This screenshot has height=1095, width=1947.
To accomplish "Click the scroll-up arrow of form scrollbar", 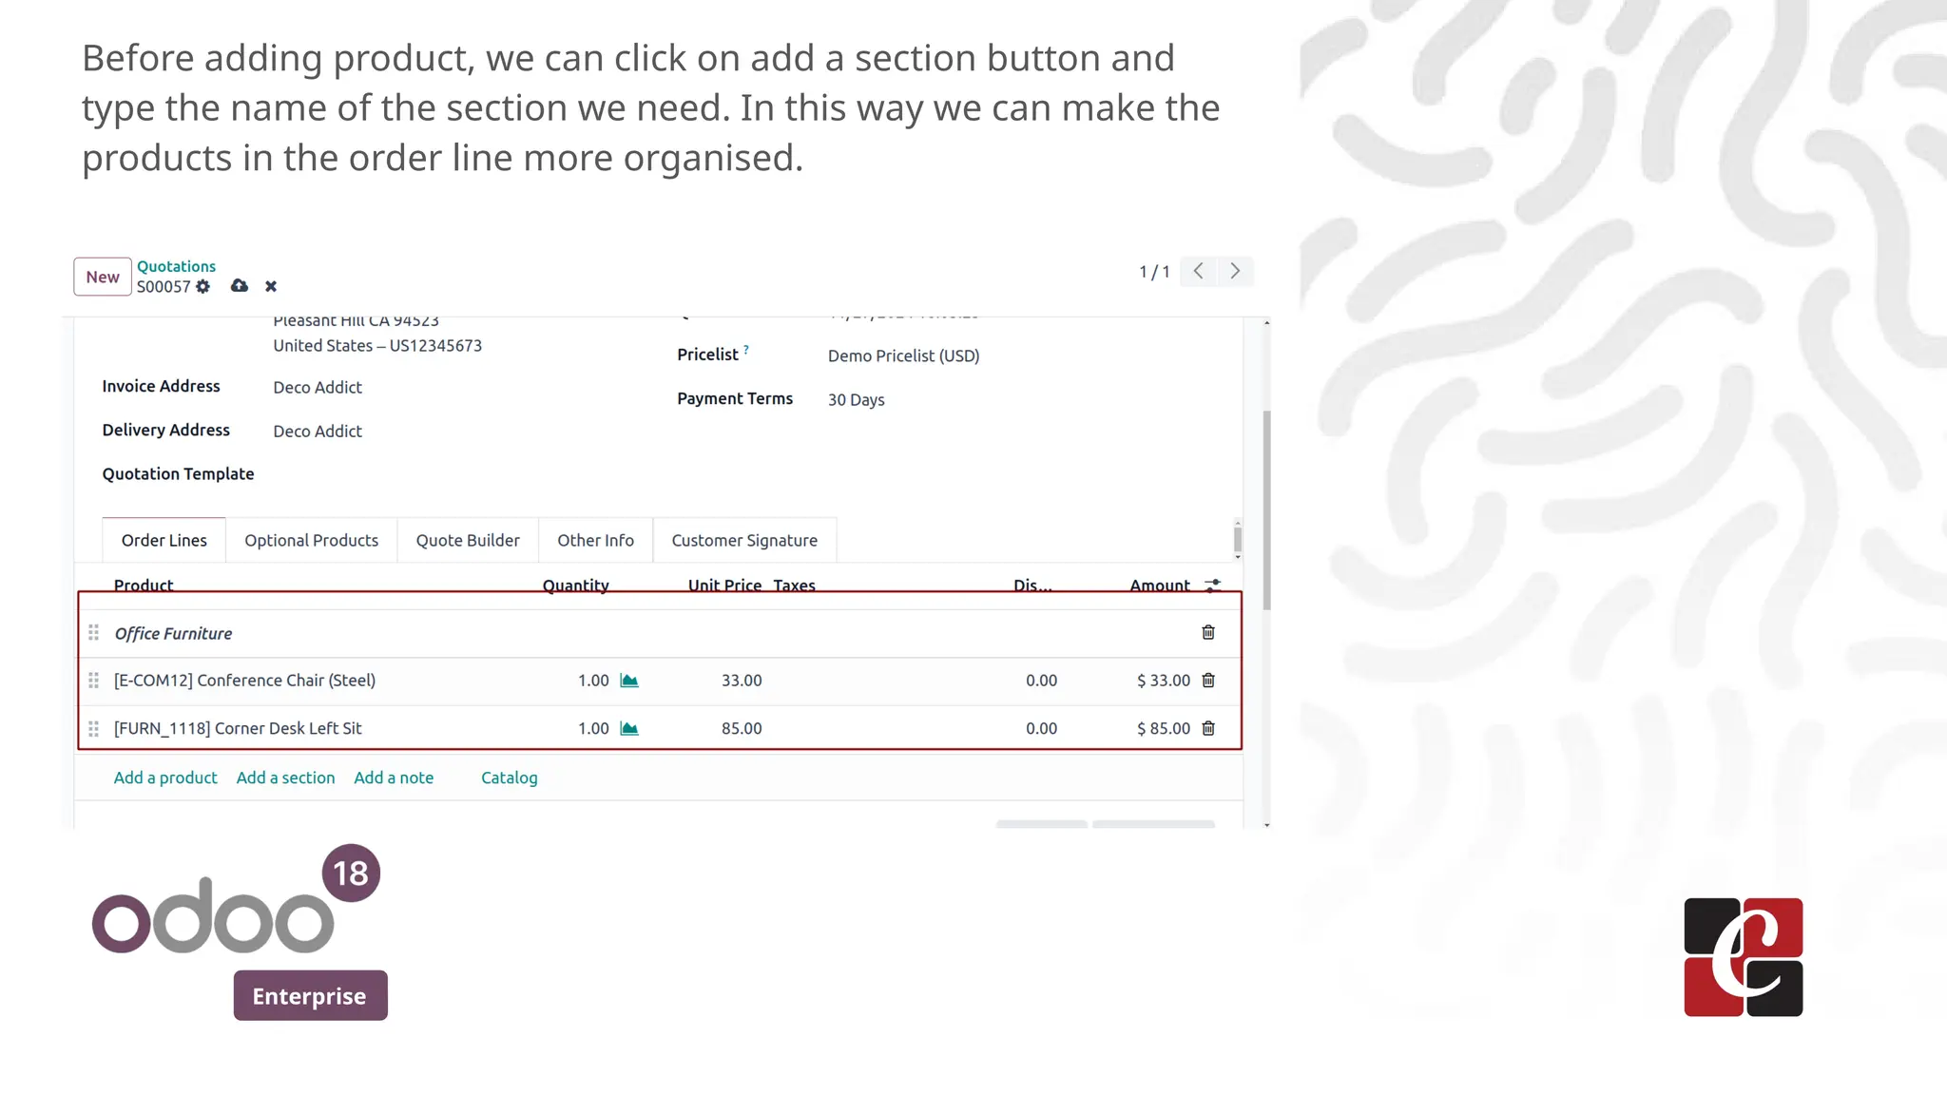I will tap(1266, 323).
